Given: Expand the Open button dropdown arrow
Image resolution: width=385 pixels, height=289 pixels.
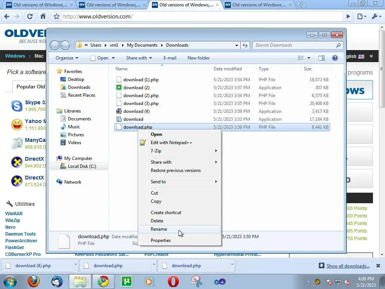Looking at the screenshot, I should pos(114,58).
